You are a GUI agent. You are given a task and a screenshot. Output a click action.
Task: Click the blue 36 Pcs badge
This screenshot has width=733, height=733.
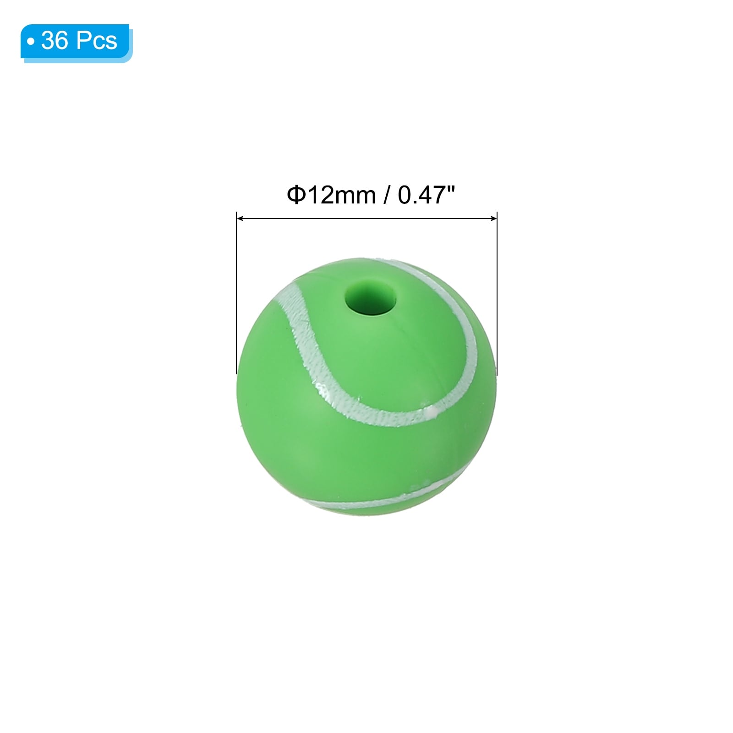click(75, 41)
